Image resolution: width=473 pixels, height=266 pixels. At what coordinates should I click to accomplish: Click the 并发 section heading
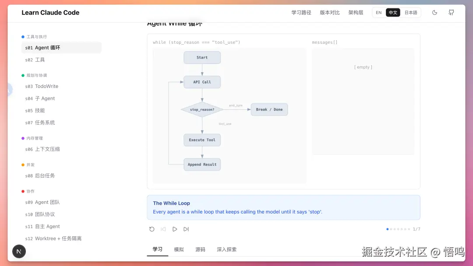31,165
